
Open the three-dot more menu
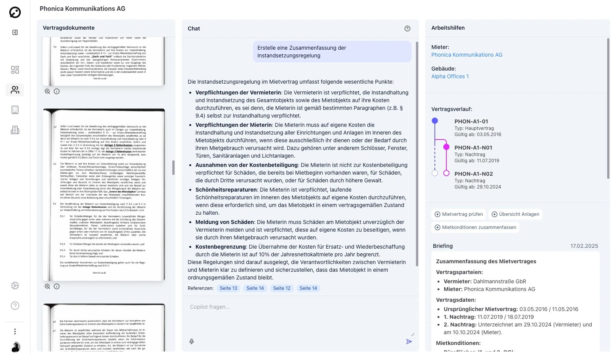[15, 331]
